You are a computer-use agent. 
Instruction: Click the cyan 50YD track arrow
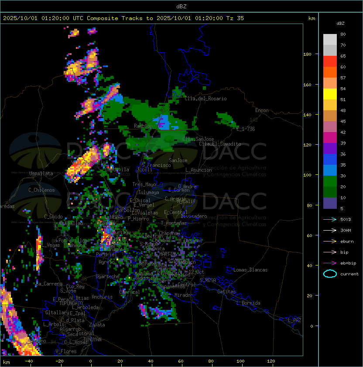330,220
